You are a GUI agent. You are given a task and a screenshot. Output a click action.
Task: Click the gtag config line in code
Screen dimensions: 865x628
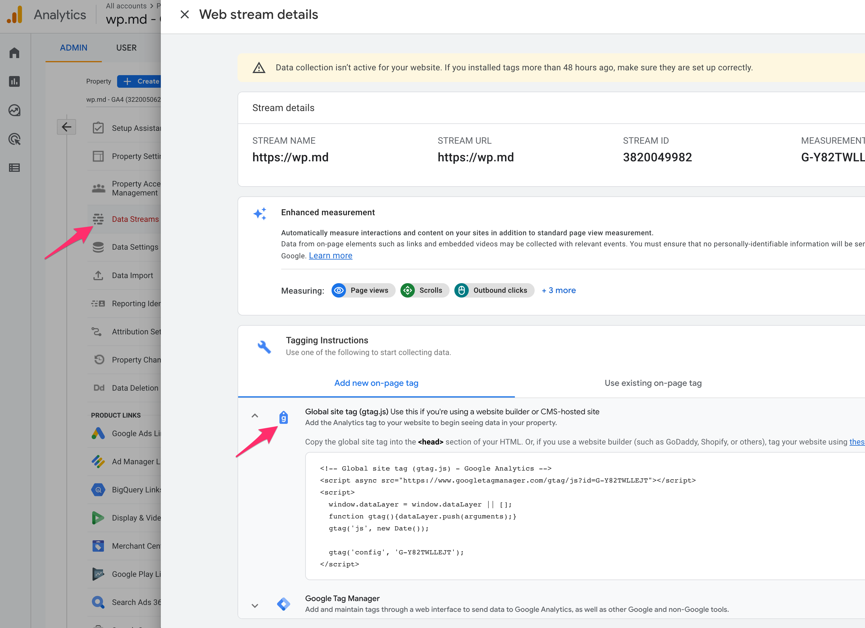coord(396,552)
